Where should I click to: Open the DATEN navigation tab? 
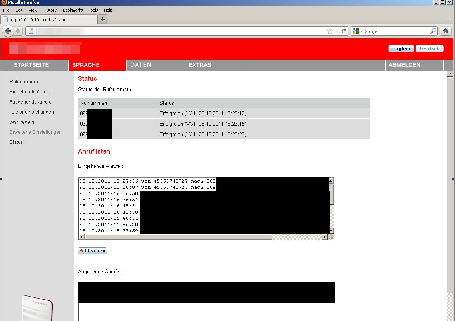coord(141,65)
